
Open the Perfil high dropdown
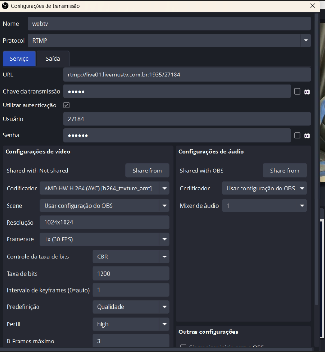point(130,324)
